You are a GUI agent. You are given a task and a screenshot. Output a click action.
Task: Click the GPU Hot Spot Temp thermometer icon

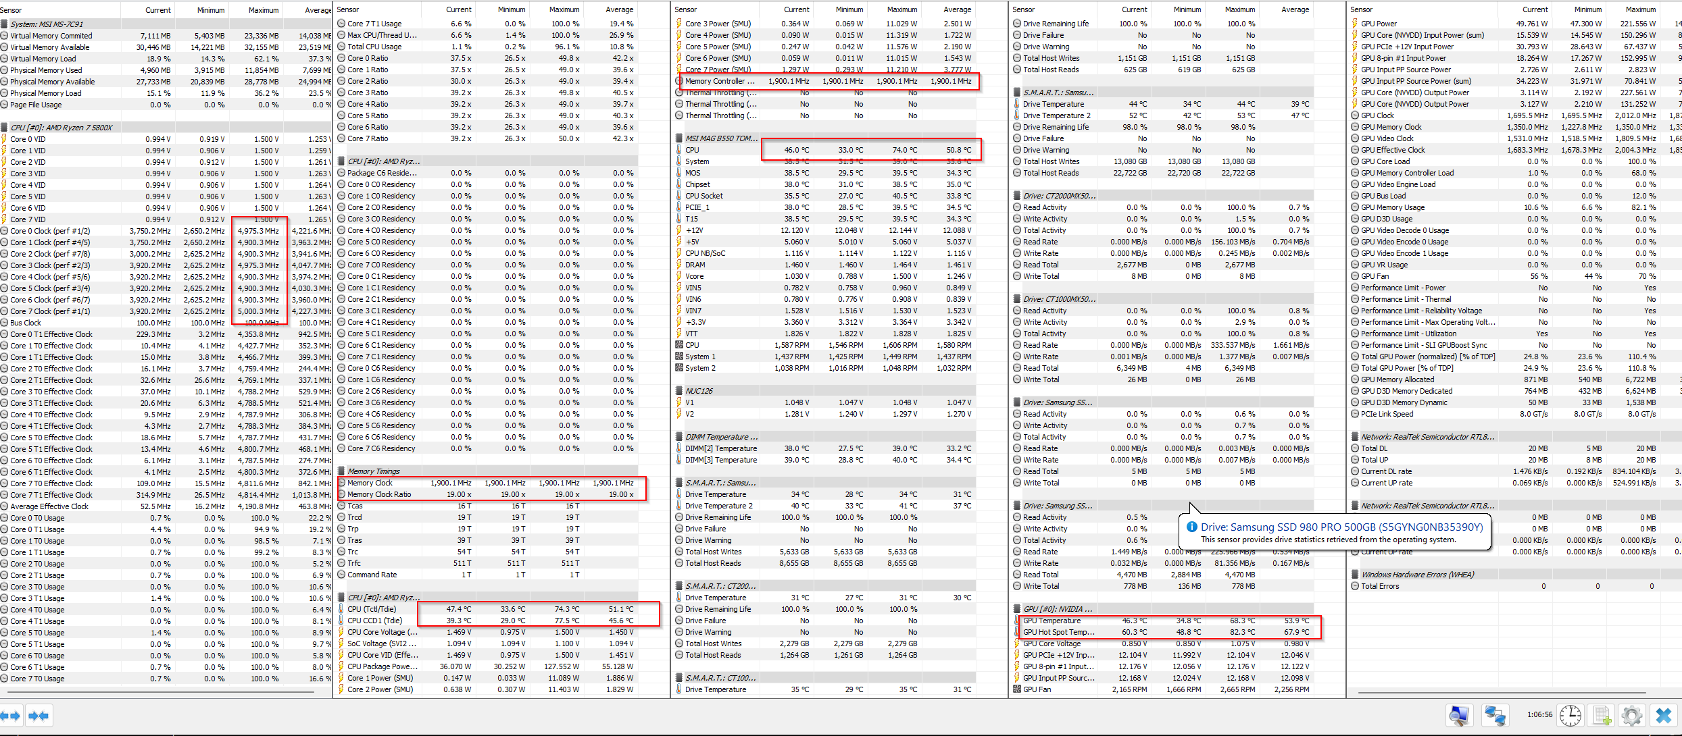coord(1017,633)
